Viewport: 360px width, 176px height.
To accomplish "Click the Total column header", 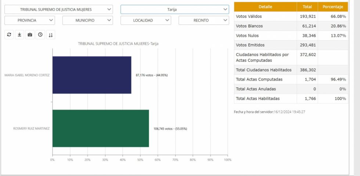I will (x=307, y=7).
